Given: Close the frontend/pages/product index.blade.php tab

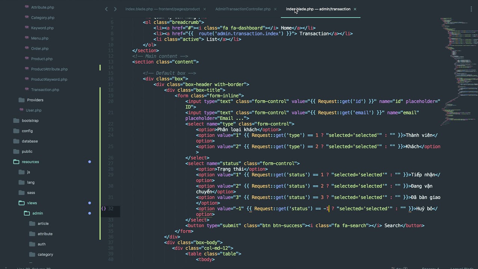Looking at the screenshot, I should coord(205,9).
